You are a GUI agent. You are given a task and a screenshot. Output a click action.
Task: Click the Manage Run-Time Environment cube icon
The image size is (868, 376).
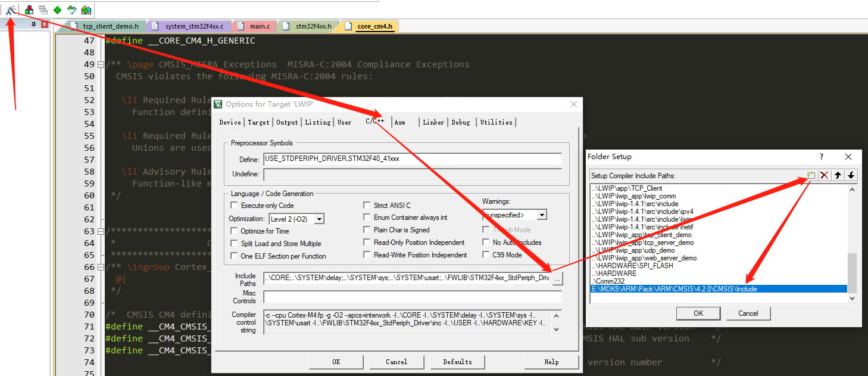point(28,9)
